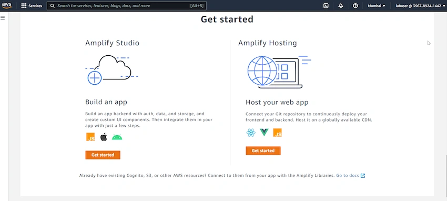This screenshot has width=447, height=201.
Task: Open the CloudShell terminal icon
Action: pos(326,6)
